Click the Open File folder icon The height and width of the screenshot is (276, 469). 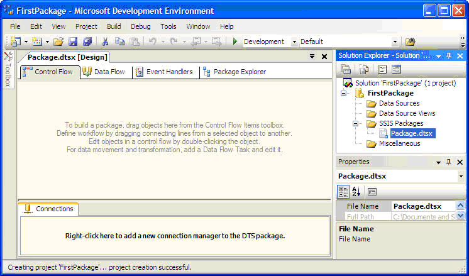pyautogui.click(x=58, y=41)
